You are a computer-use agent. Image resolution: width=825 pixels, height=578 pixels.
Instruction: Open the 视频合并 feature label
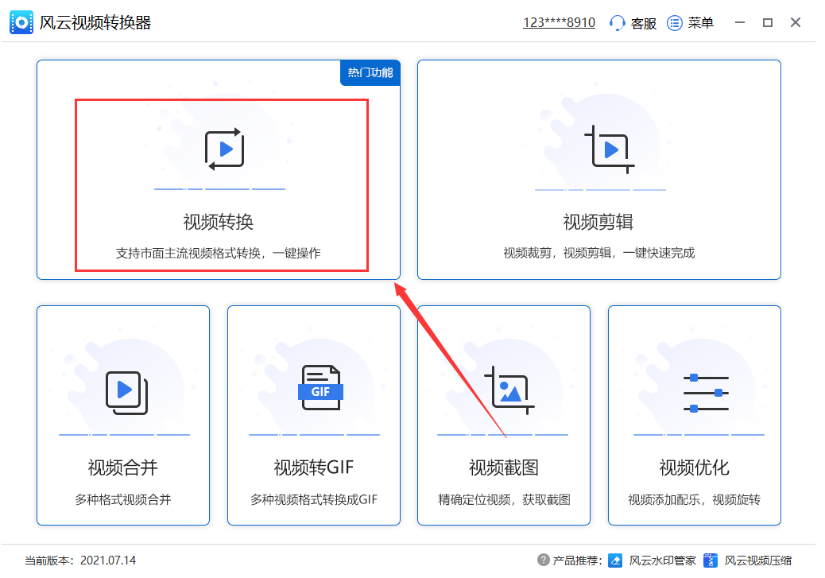click(123, 467)
